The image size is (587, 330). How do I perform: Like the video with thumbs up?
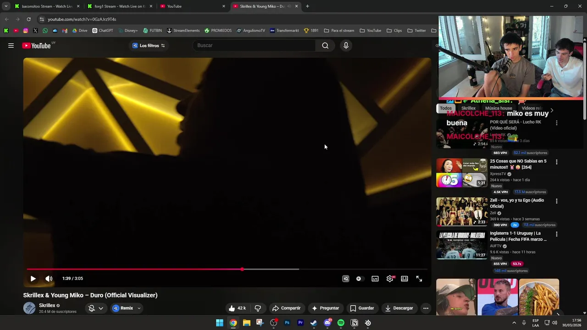[238, 308]
